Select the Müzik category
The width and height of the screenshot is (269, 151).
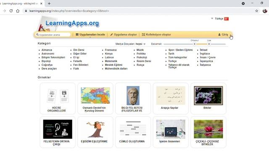(140, 50)
